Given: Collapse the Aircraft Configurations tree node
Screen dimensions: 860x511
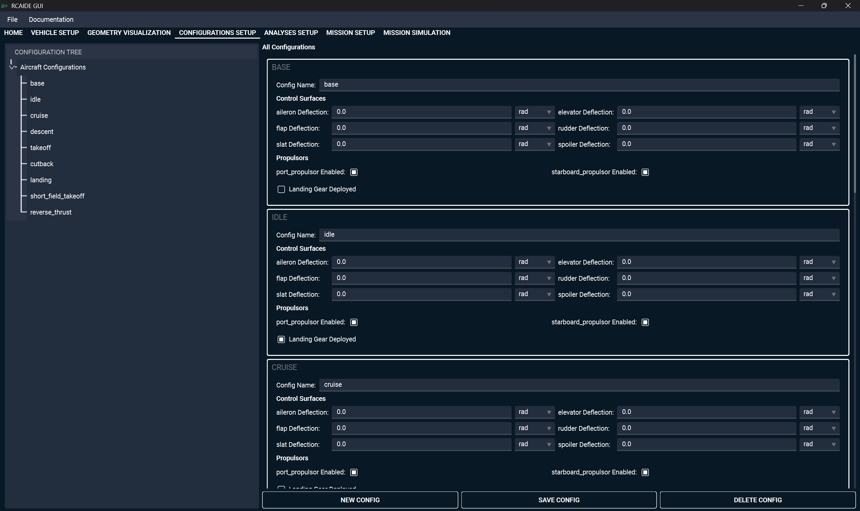Looking at the screenshot, I should pos(12,67).
